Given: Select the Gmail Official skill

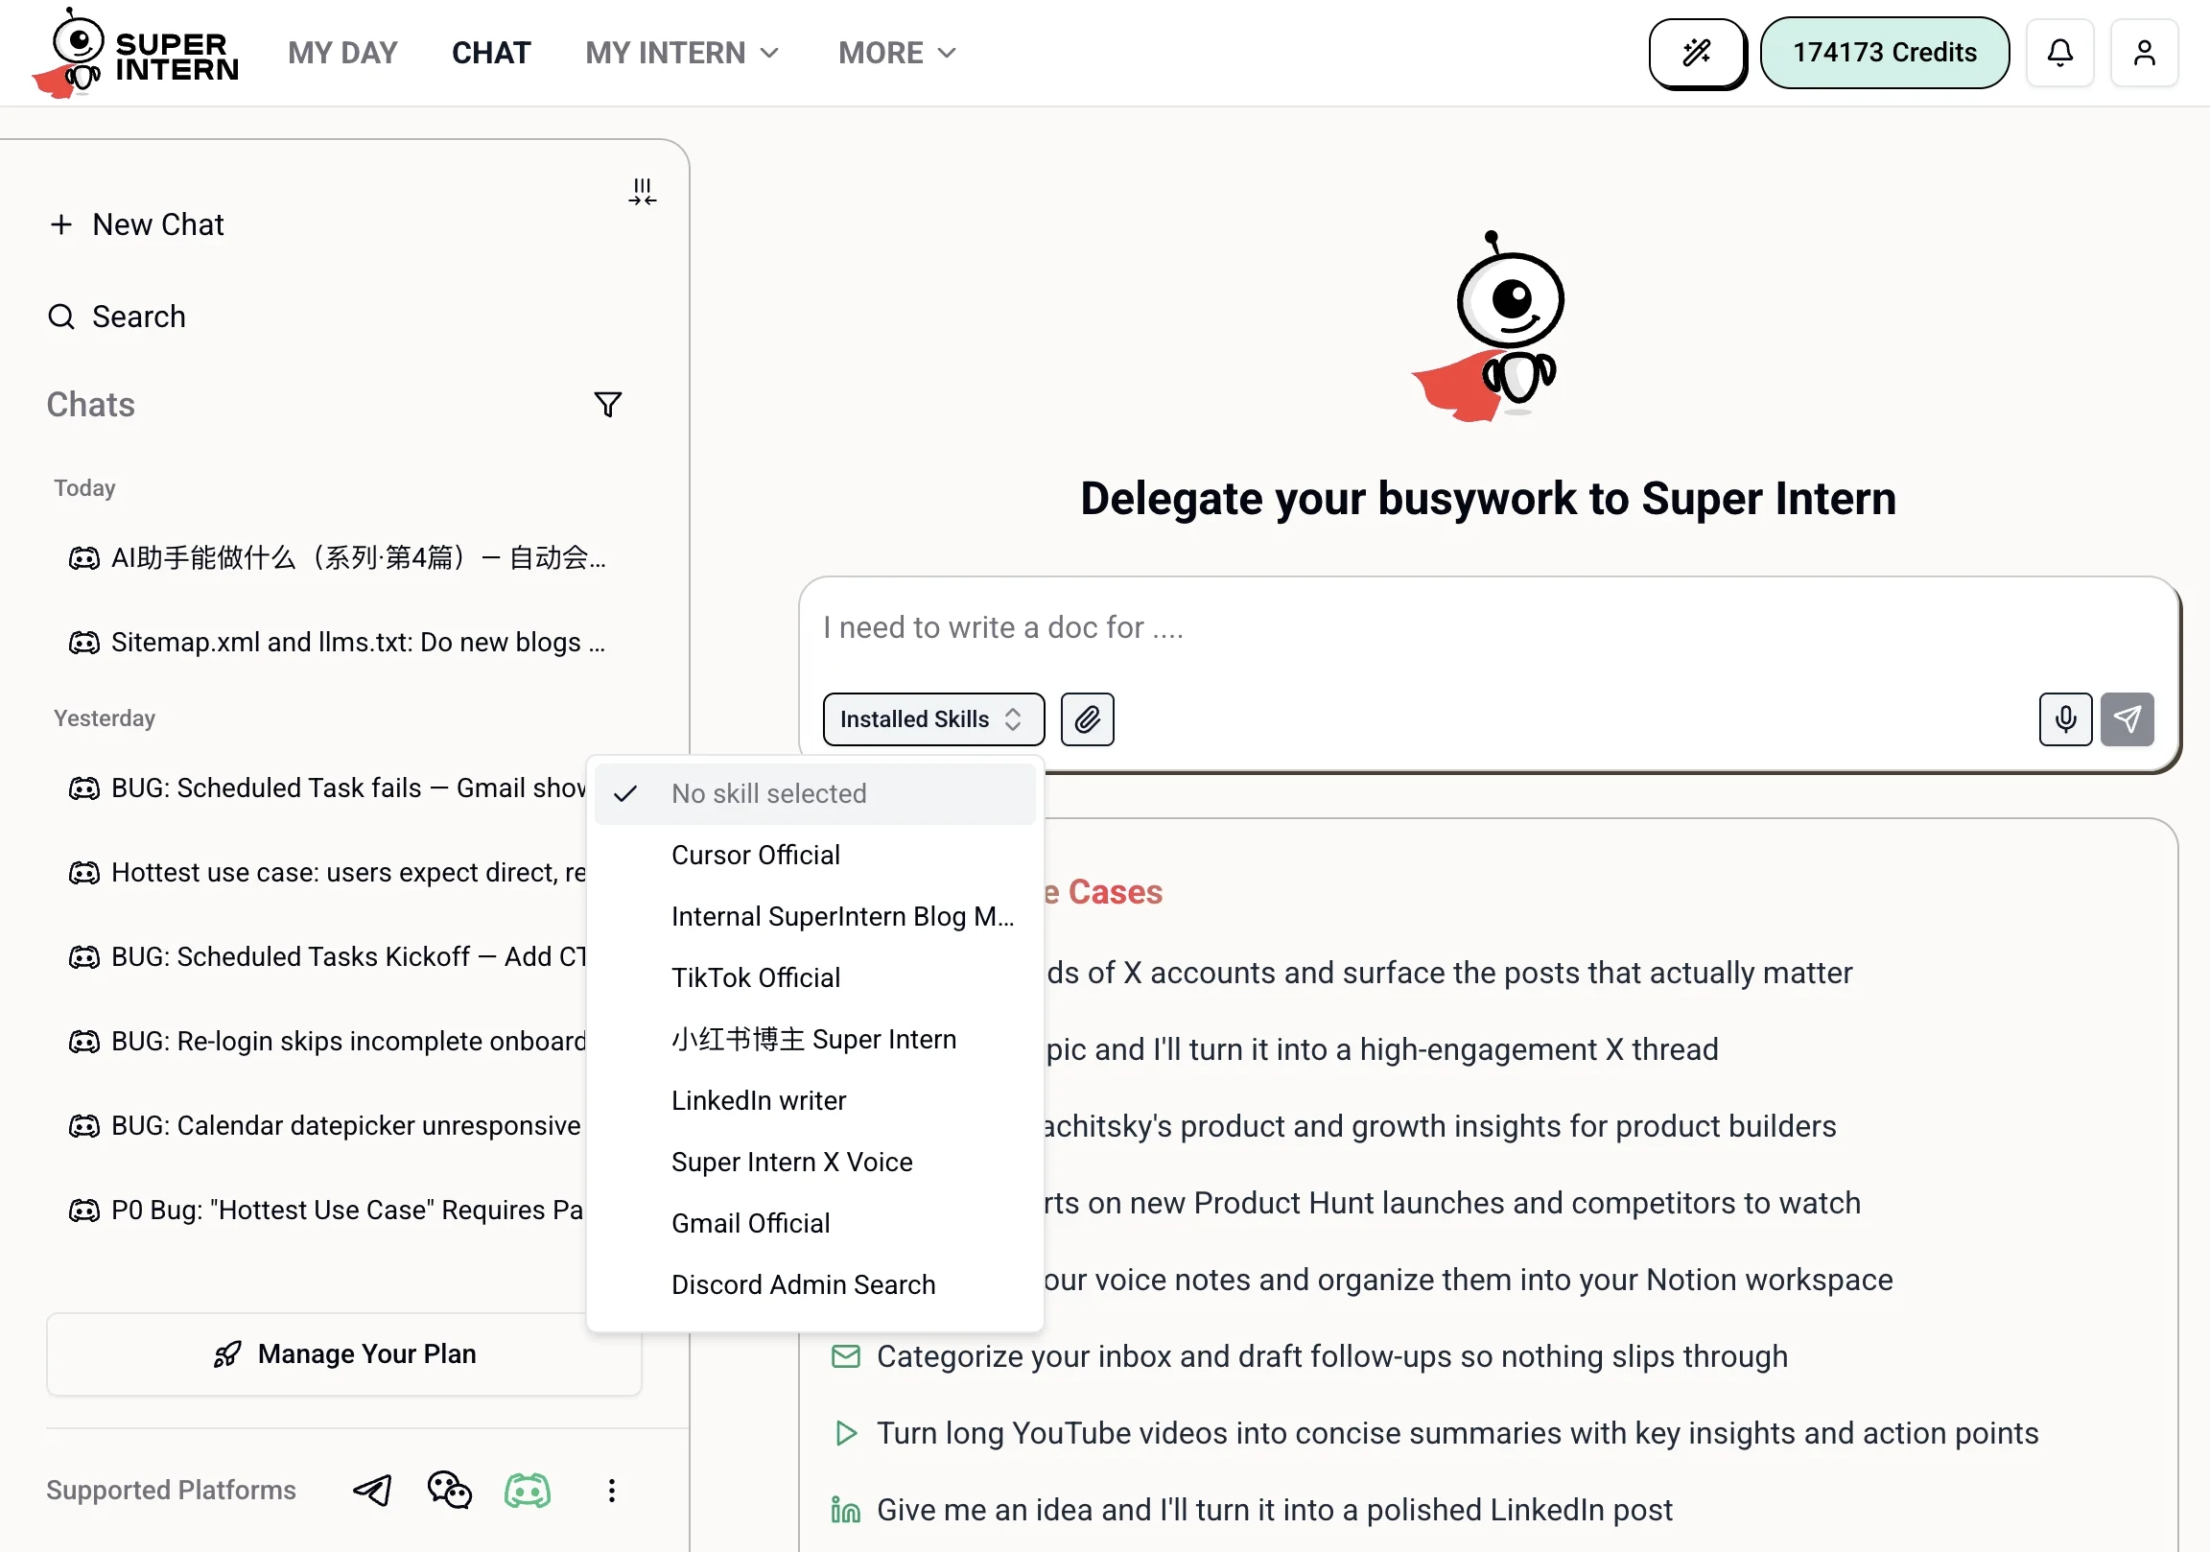Looking at the screenshot, I should click(814, 1224).
